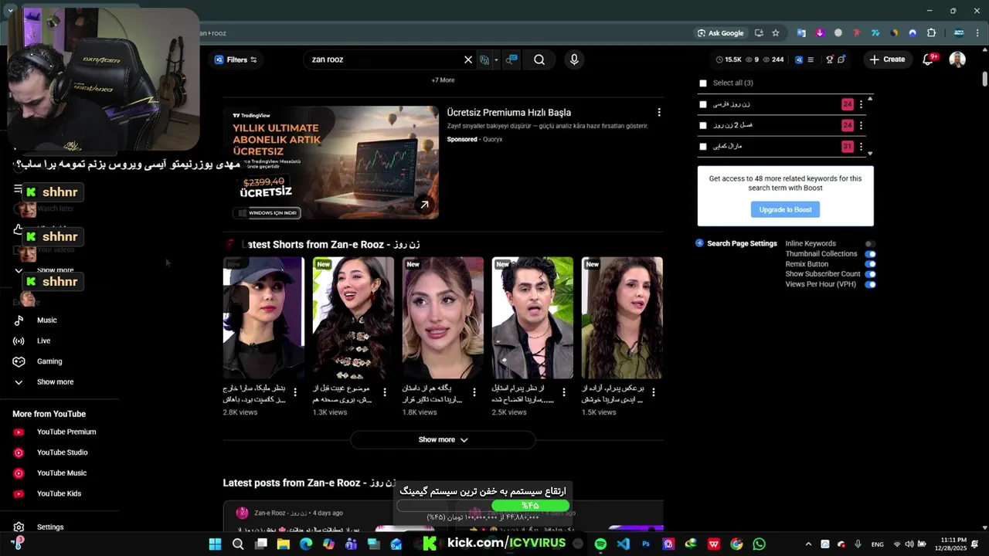Open Spotify from the taskbar
The image size is (989, 556).
600,544
